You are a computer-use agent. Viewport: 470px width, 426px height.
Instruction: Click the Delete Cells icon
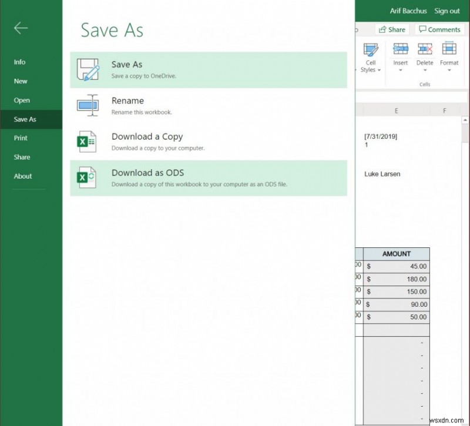(424, 49)
